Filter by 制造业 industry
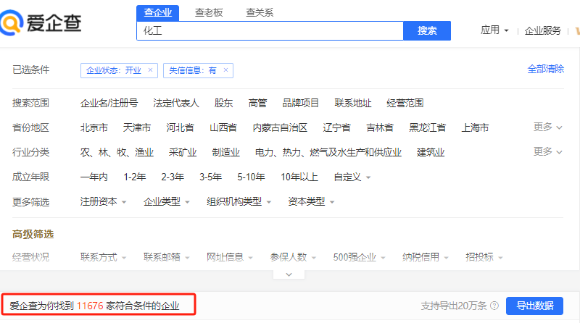This screenshot has width=580, height=323. [225, 152]
